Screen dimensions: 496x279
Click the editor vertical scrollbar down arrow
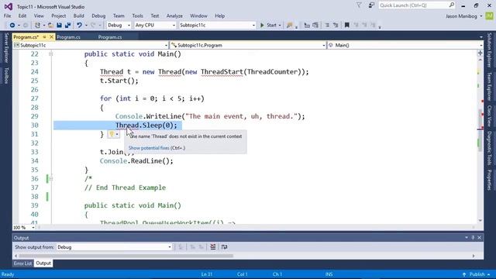coord(480,220)
